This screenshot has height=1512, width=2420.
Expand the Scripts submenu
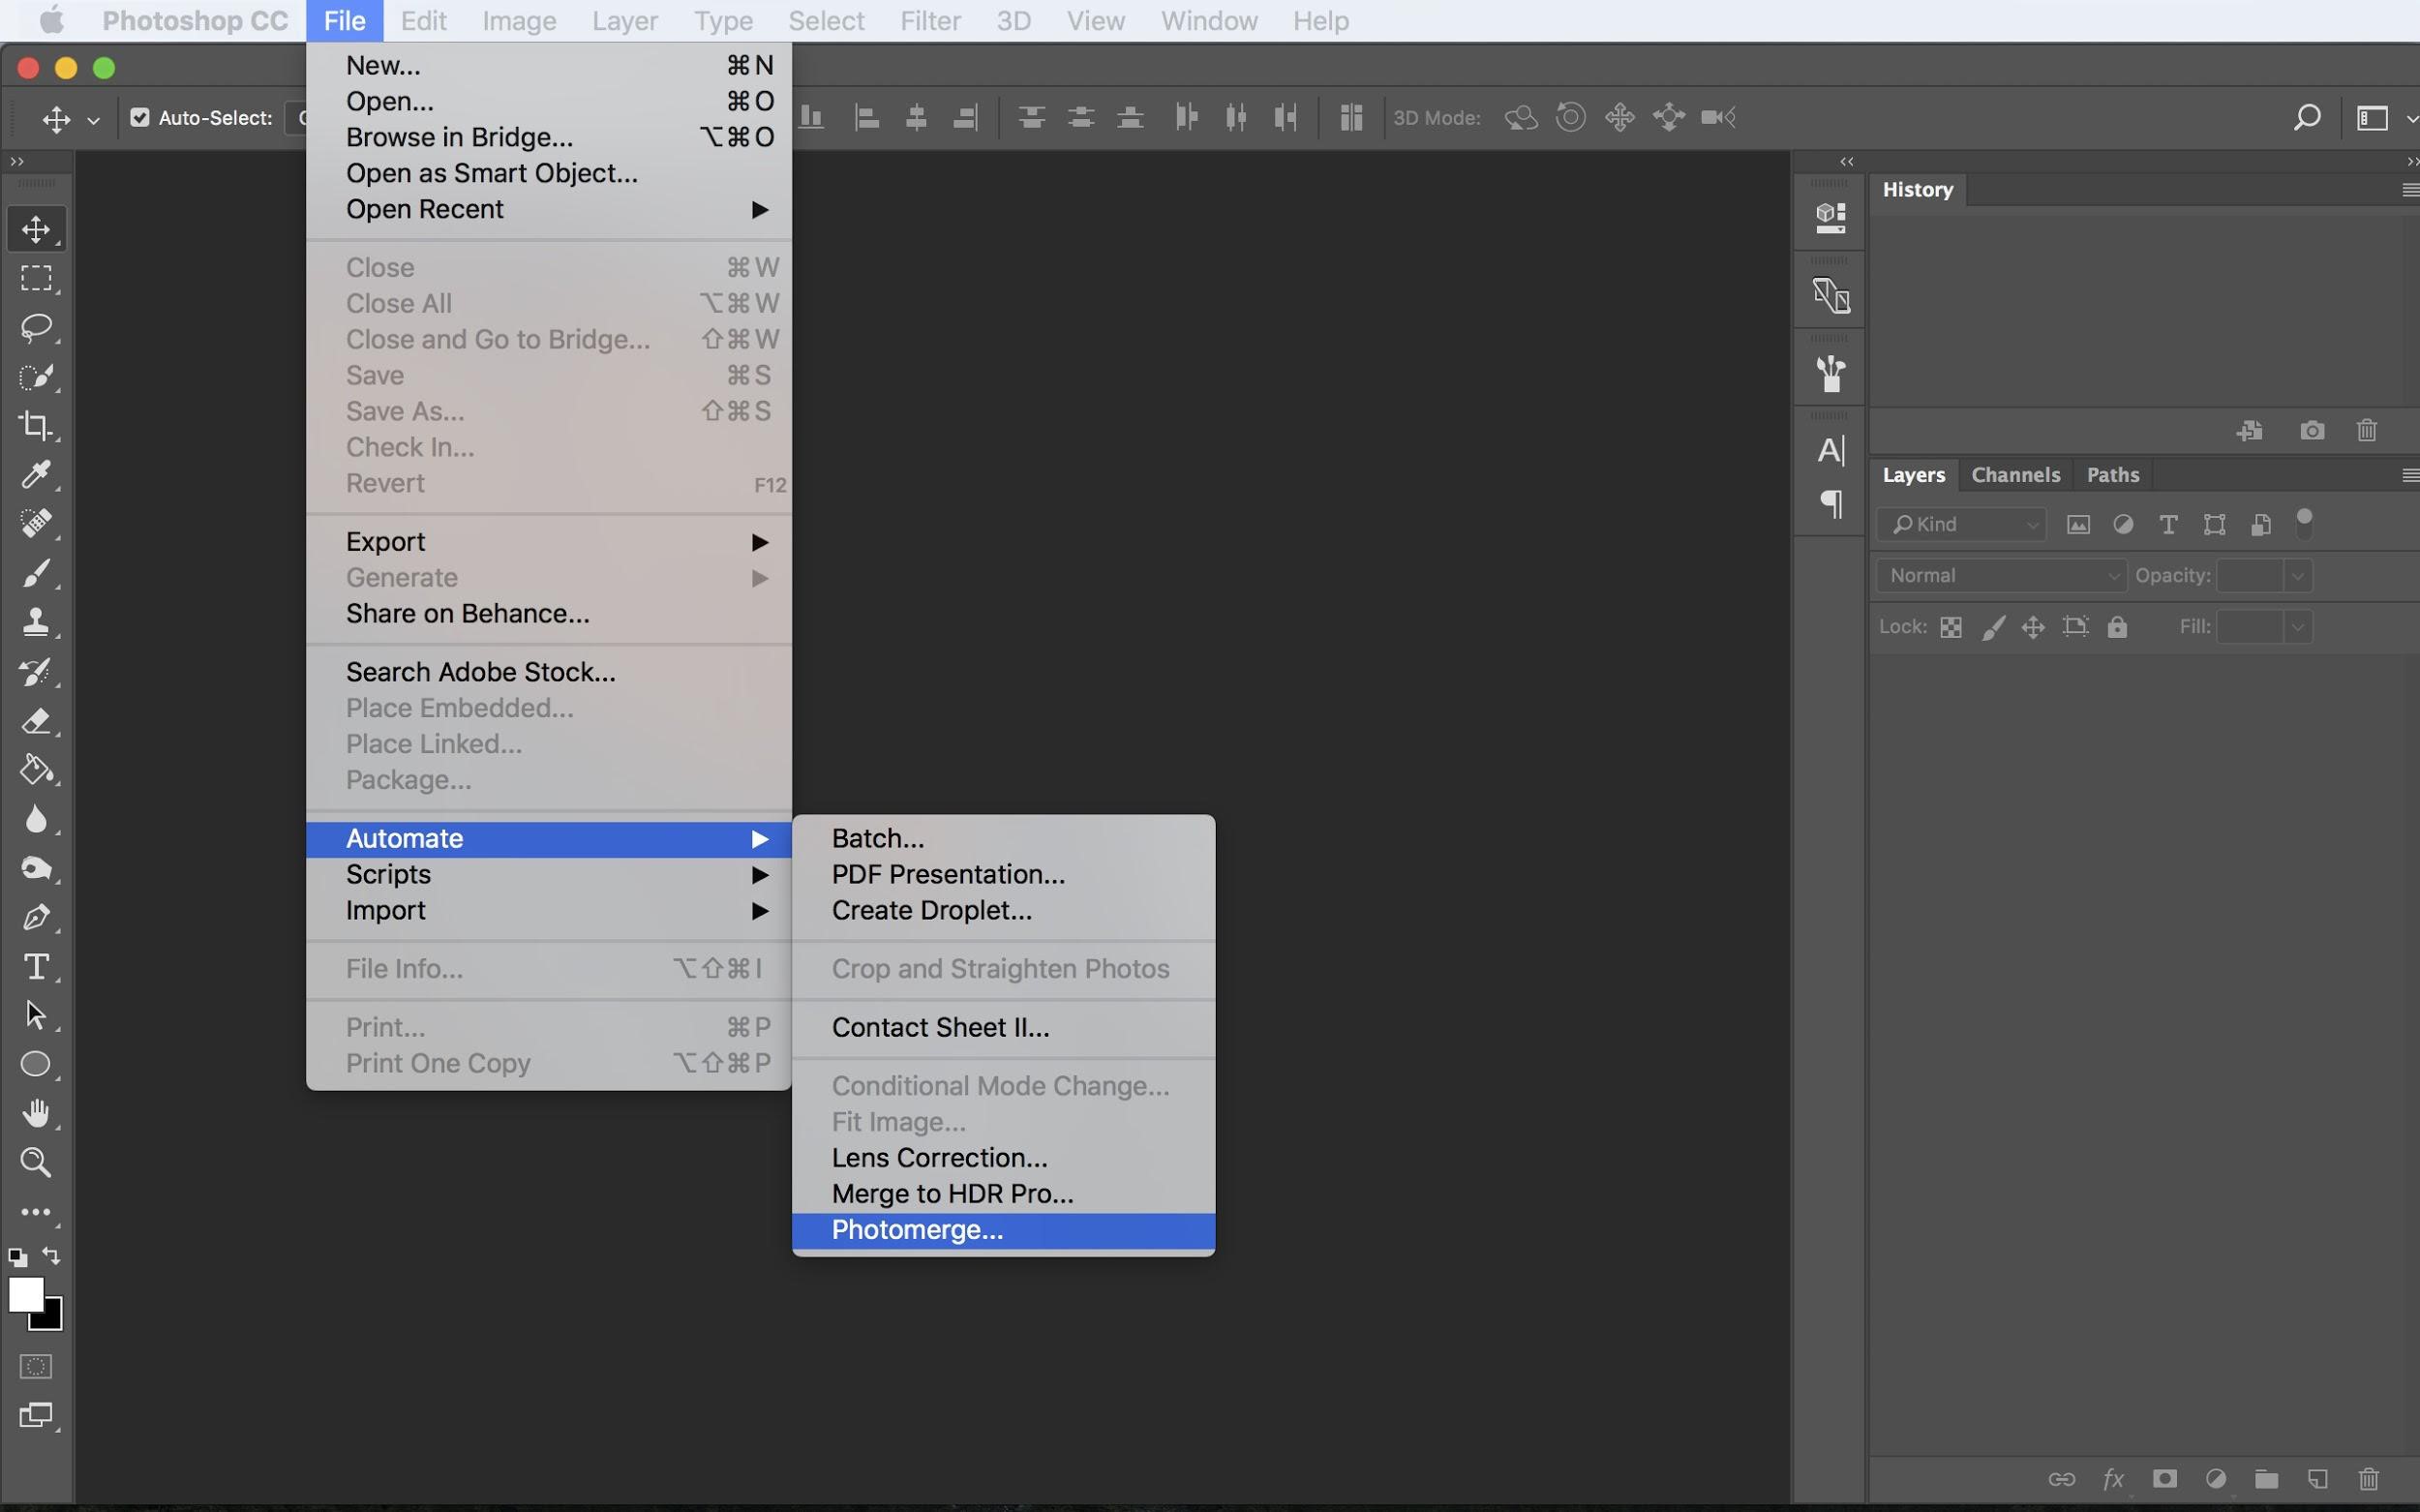click(549, 875)
